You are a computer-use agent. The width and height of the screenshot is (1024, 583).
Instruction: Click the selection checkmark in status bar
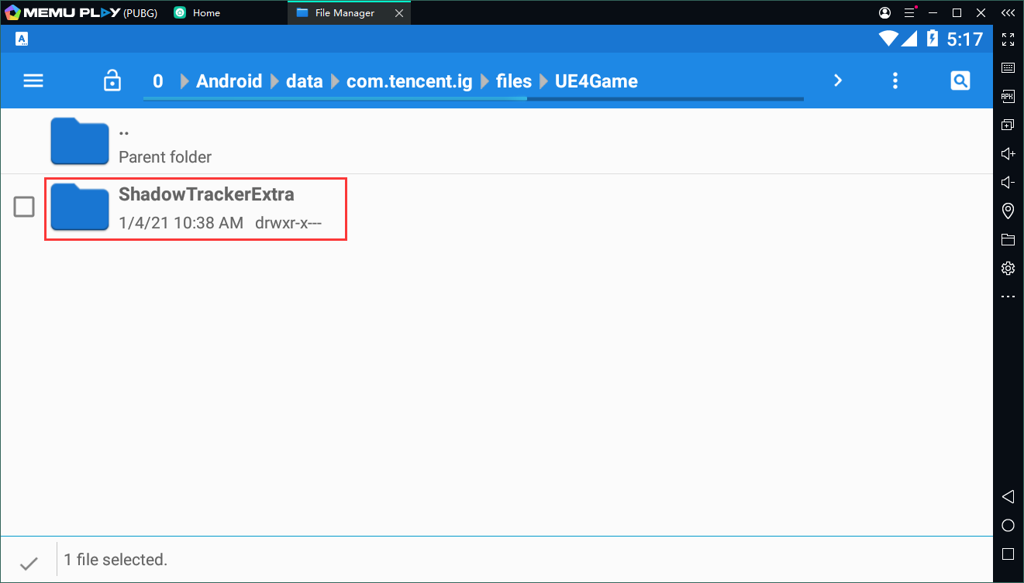29,563
